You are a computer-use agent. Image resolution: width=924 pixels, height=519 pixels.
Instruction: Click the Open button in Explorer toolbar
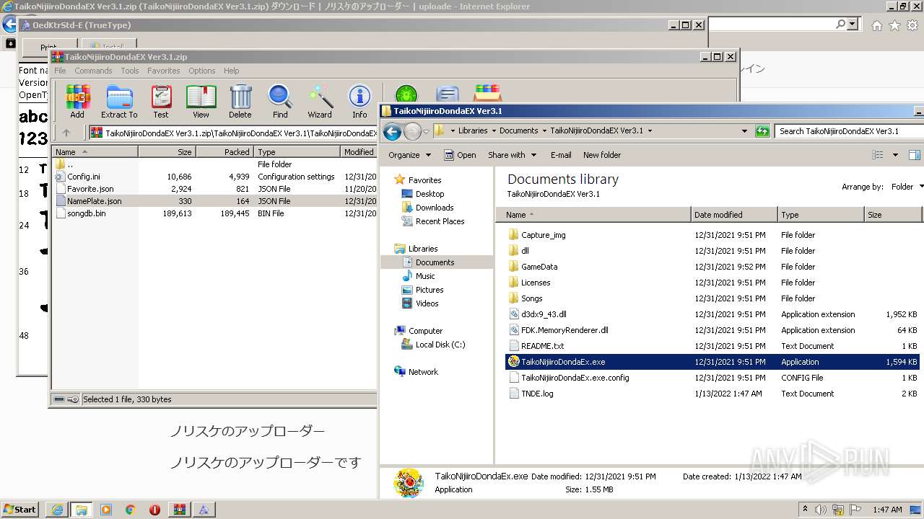coord(460,155)
